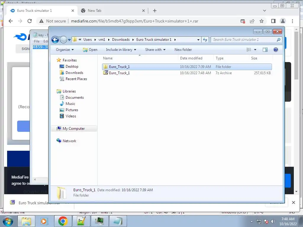Open the Share with menu
303x227 pixels.
click(x=155, y=50)
